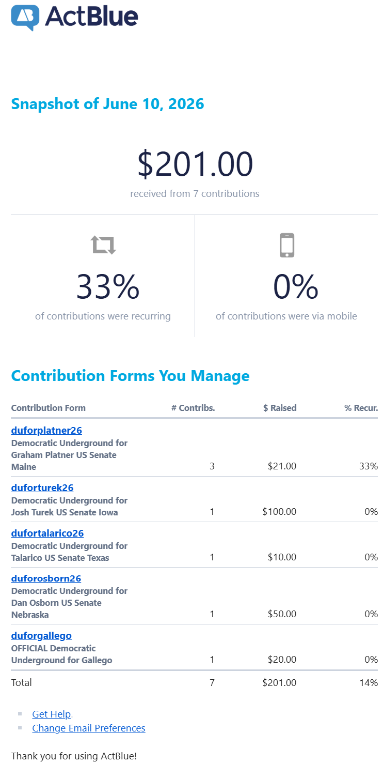Click the Get Help link
383x763 pixels.
click(51, 714)
